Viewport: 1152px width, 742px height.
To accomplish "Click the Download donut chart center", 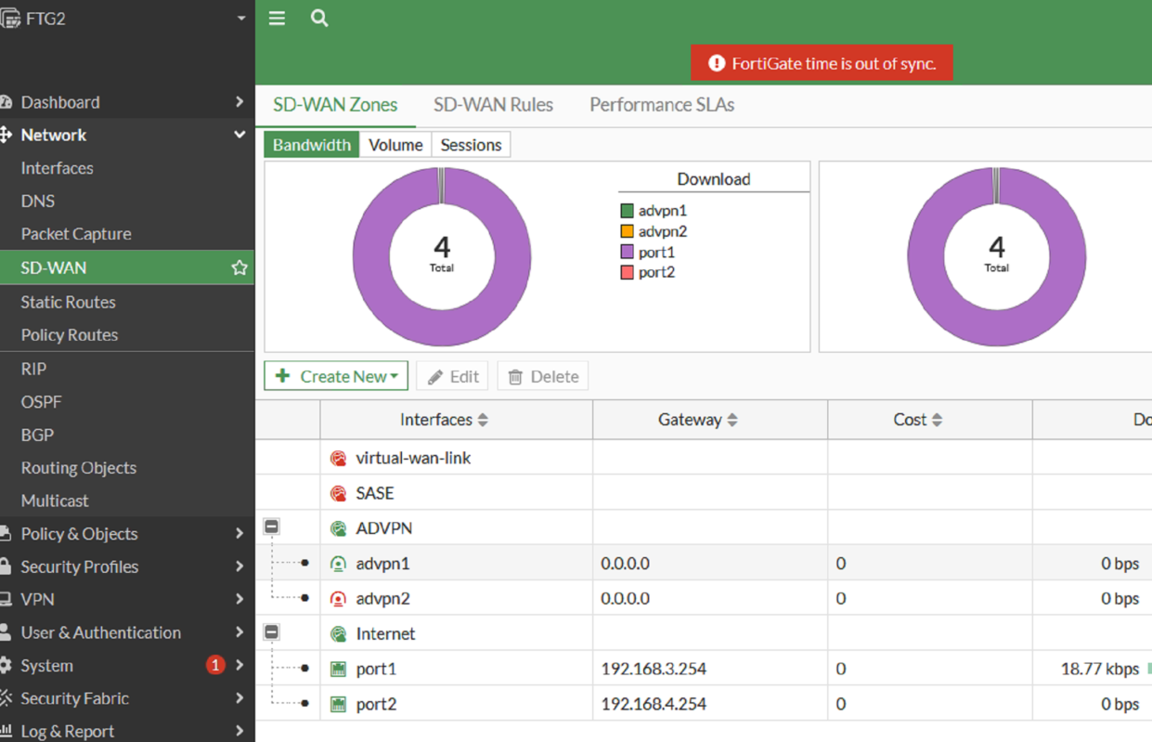I will pos(442,255).
